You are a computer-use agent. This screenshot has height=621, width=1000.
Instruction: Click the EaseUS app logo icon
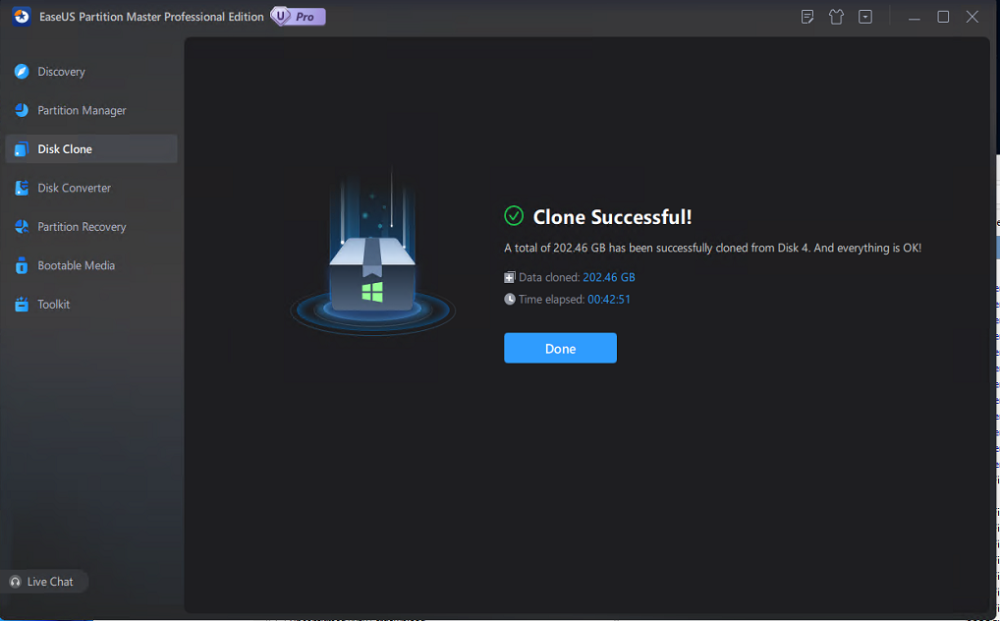[x=21, y=17]
